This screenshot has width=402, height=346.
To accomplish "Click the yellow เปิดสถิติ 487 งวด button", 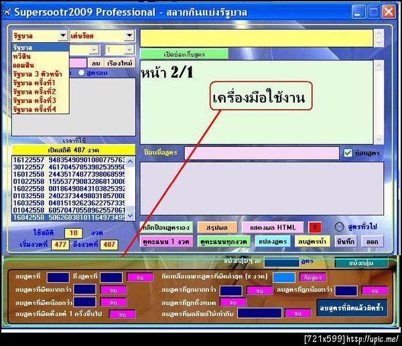I will point(74,150).
